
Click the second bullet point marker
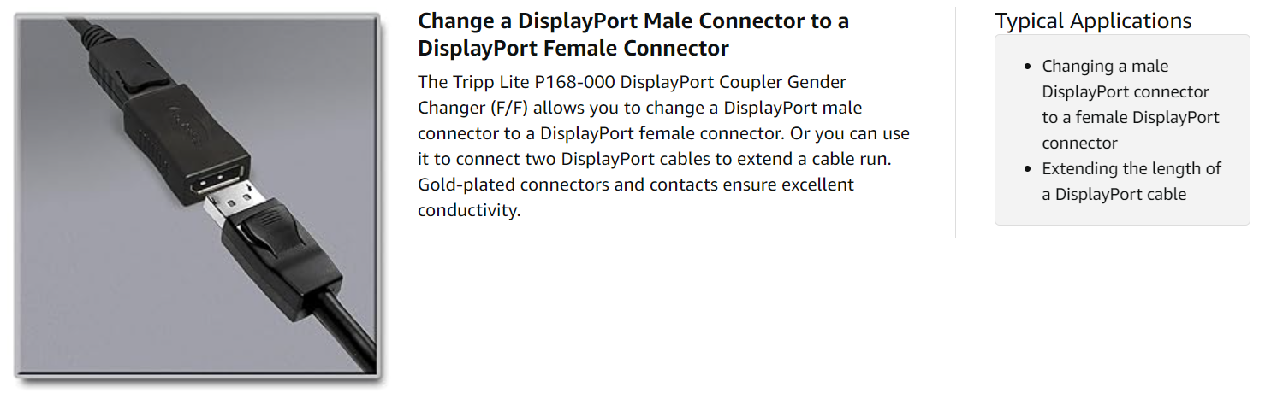tap(1028, 169)
